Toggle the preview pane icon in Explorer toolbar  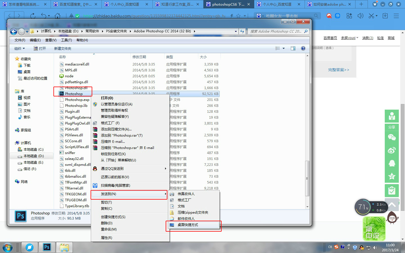pyautogui.click(x=293, y=48)
